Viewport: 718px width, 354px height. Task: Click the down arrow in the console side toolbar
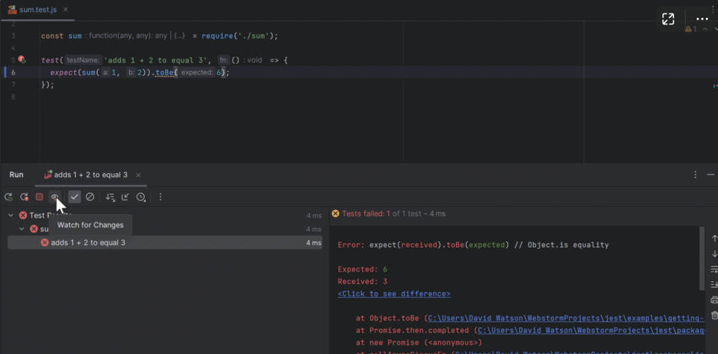click(714, 254)
